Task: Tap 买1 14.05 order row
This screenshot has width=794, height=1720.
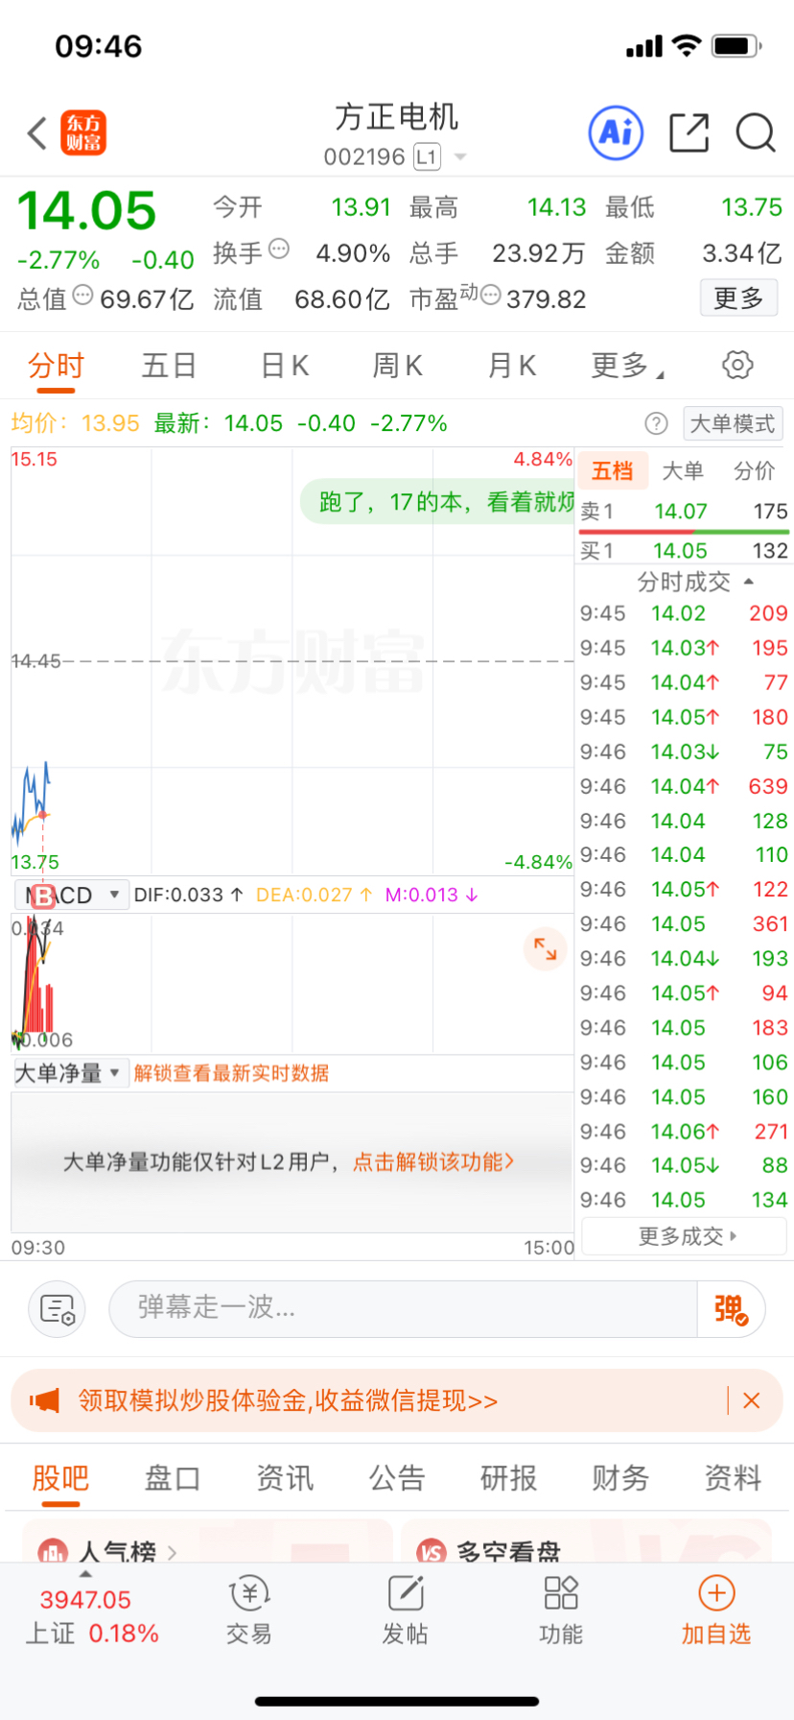Action: tap(684, 551)
